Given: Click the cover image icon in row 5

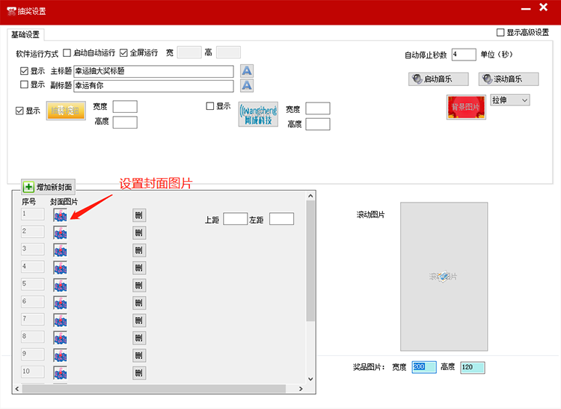Looking at the screenshot, I should click(60, 285).
